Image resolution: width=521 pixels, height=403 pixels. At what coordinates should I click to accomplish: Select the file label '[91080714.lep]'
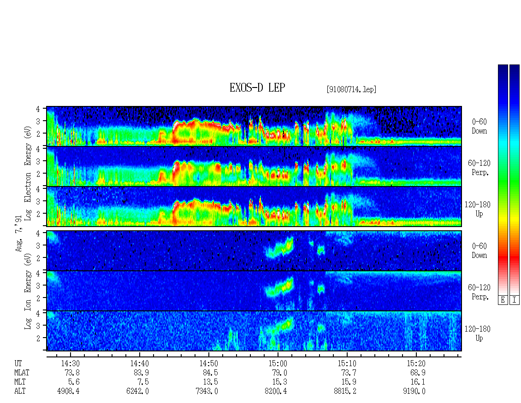pyautogui.click(x=351, y=89)
